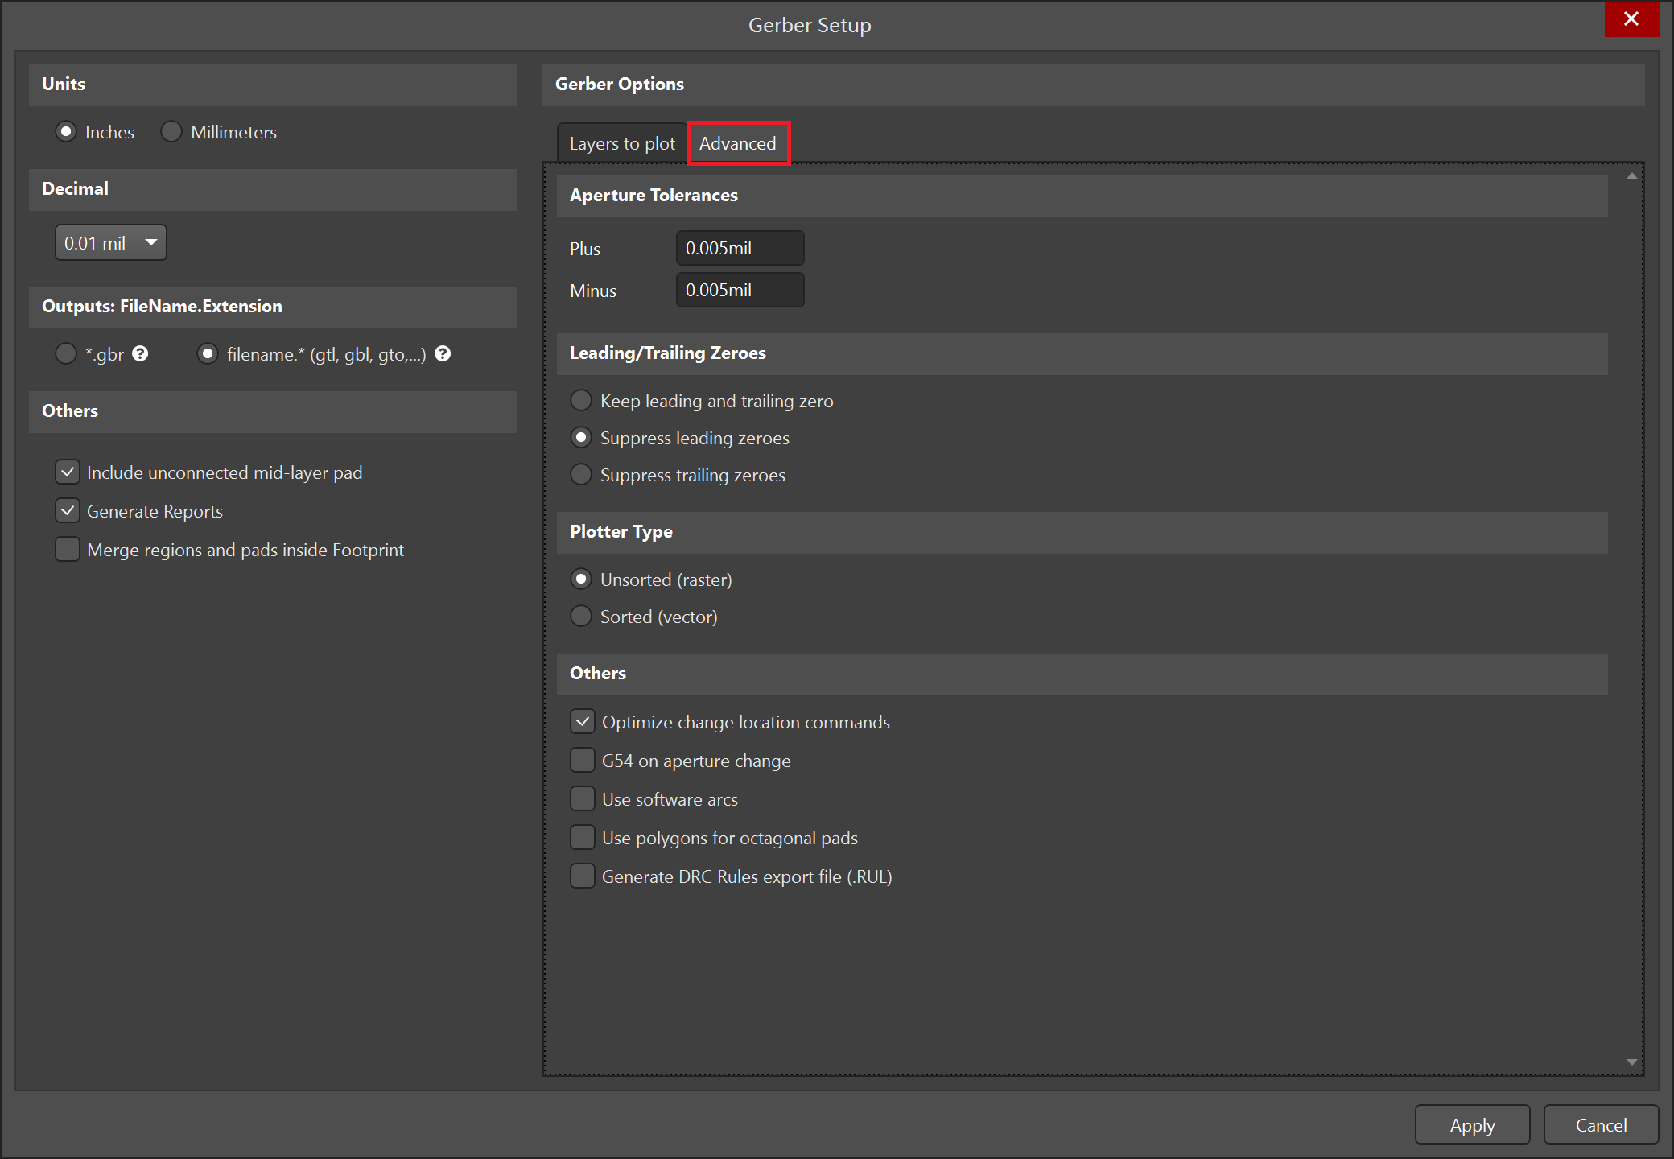The width and height of the screenshot is (1674, 1159).
Task: Click help icon beside filename.* option
Action: [443, 354]
